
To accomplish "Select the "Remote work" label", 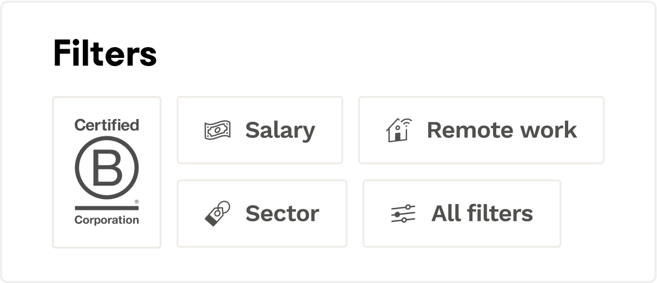I will 502,130.
